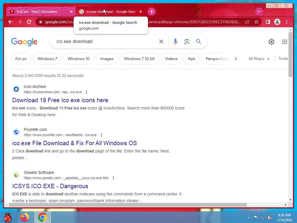This screenshot has width=297, height=223.
Task: Open the network tray icon
Action: coord(263,217)
